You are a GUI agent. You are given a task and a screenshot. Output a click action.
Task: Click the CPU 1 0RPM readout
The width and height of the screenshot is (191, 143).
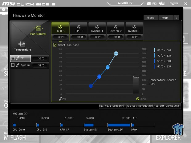60,37
